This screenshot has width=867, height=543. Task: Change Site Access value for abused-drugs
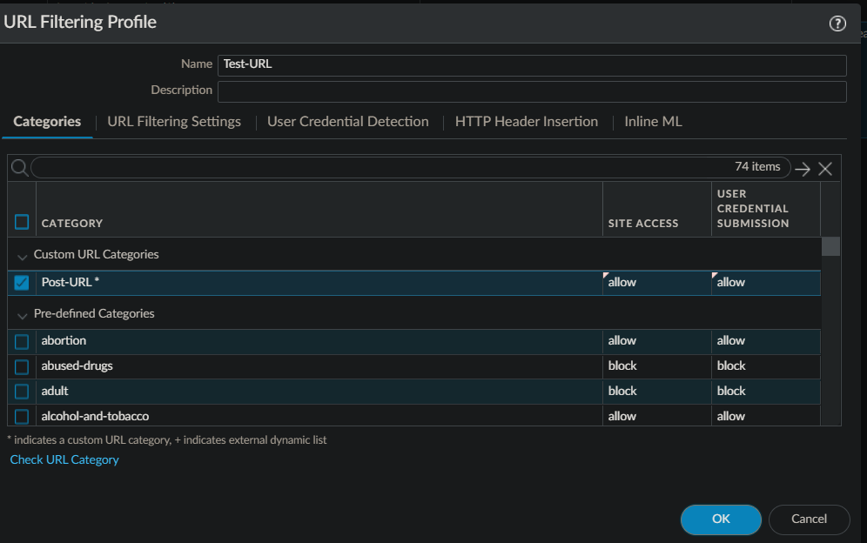pyautogui.click(x=656, y=366)
